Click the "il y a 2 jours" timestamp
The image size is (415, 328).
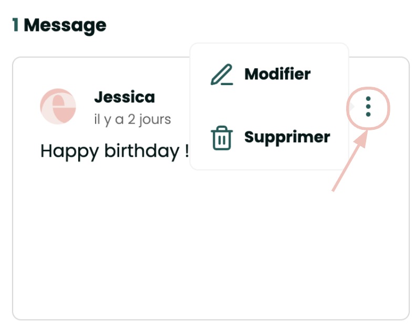(x=132, y=119)
